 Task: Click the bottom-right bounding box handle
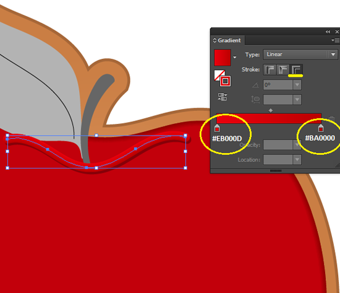185,168
